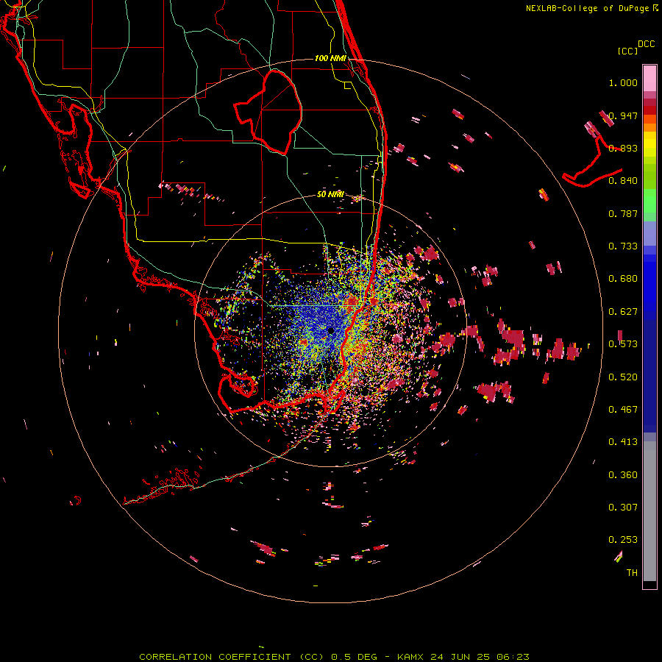Viewport: 662px width, 662px height.
Task: Select the 0.307 scale value
Action: (x=623, y=508)
